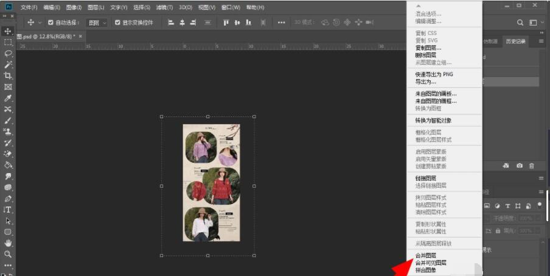Click the history panel trash (delete) icon

pyautogui.click(x=531, y=166)
